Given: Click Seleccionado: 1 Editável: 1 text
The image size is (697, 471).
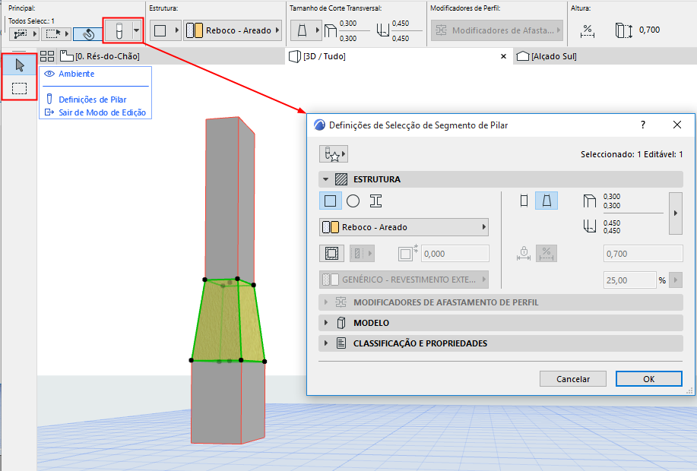Looking at the screenshot, I should 632,154.
